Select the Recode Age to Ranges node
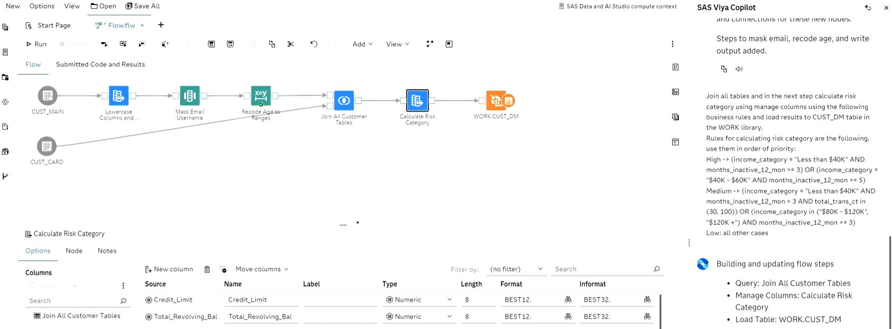 tap(261, 96)
